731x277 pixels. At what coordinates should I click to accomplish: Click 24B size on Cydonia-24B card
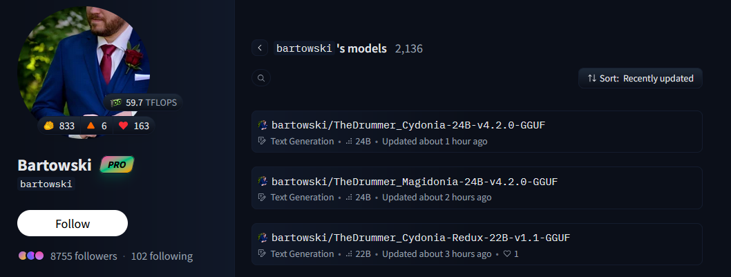358,142
